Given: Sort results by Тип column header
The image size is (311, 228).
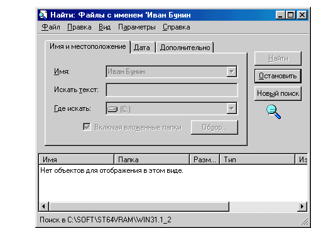Looking at the screenshot, I should tap(257, 160).
